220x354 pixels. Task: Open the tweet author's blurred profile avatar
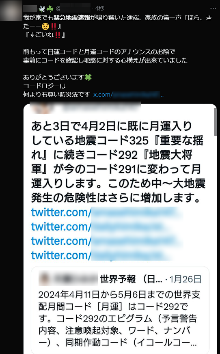(11, 11)
